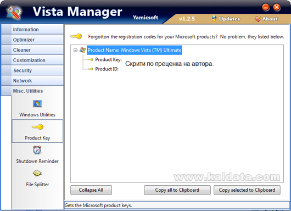The image size is (291, 211).
Task: Click the Windows flag icon beside Product Name
Action: point(82,50)
